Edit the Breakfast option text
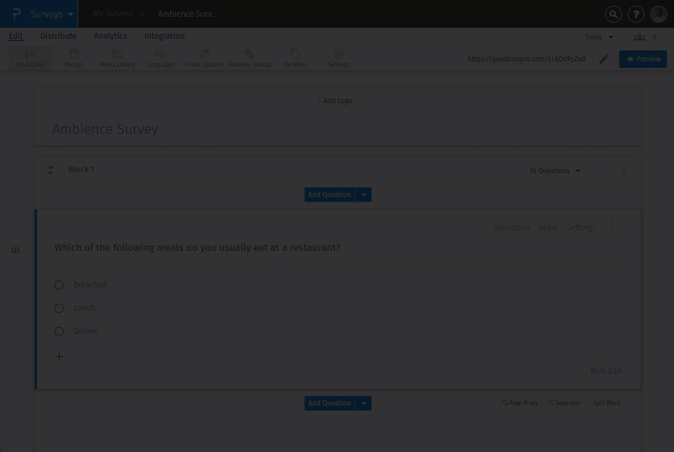The height and width of the screenshot is (452, 674). click(x=90, y=285)
